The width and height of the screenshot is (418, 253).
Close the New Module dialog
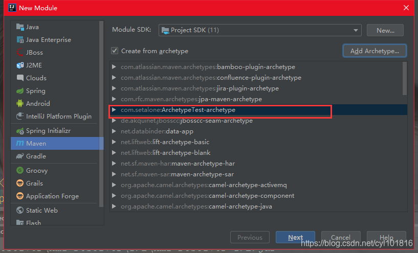tap(406, 8)
